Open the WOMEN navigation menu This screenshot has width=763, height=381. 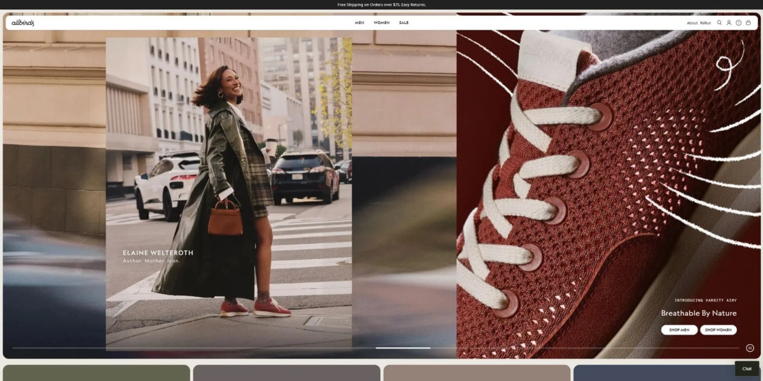click(x=381, y=23)
